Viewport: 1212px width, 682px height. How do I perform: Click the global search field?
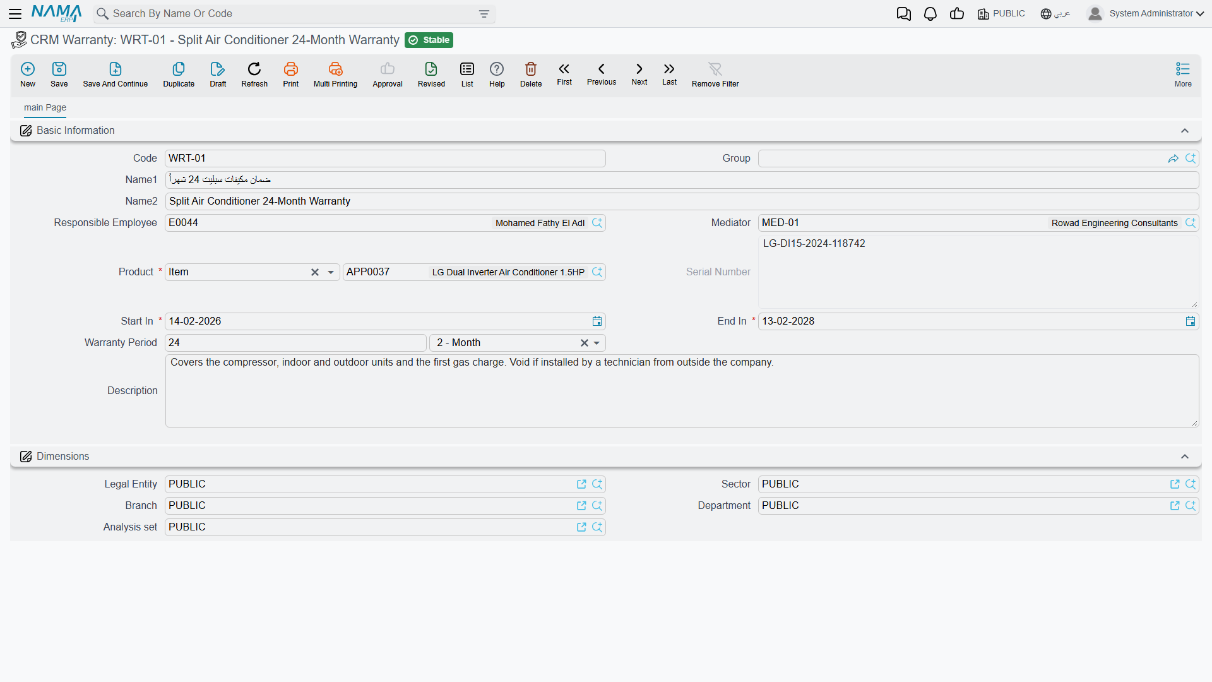294,14
